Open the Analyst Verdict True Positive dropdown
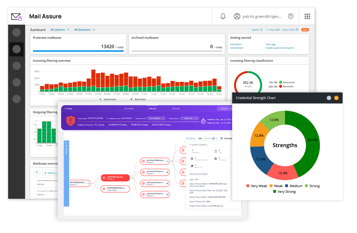This screenshot has height=233, width=357. tap(156, 118)
